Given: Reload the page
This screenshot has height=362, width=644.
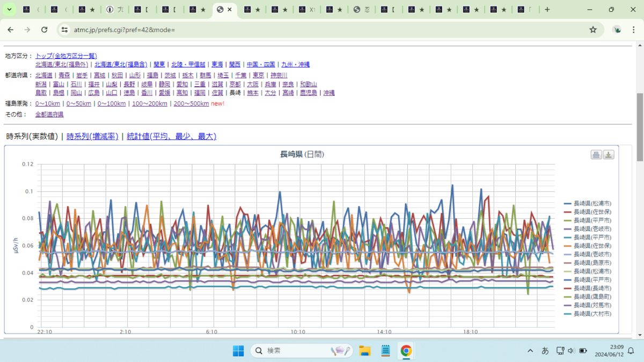Looking at the screenshot, I should (x=45, y=29).
